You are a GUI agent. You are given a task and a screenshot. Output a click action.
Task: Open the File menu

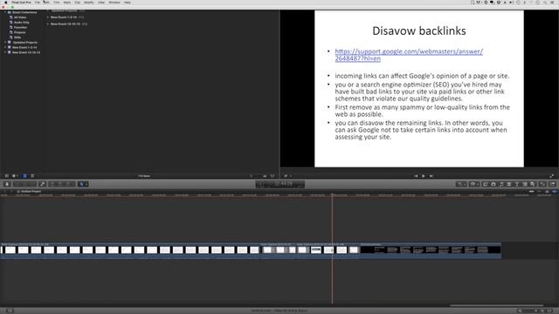(38, 3)
